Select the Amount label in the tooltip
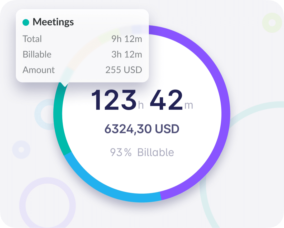The height and width of the screenshot is (228, 284). [x=39, y=70]
